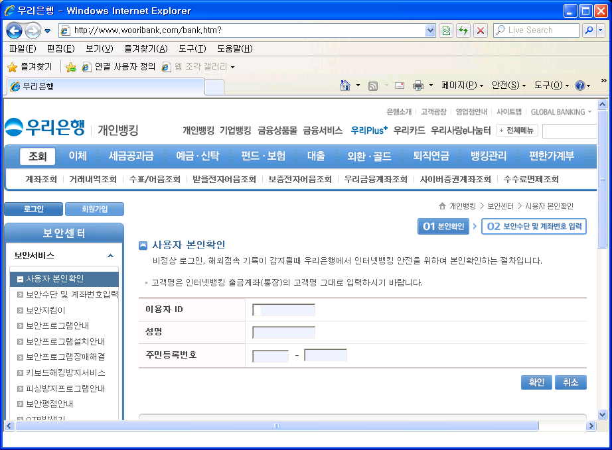
Task: Open a new blank tab
Action: 214,87
